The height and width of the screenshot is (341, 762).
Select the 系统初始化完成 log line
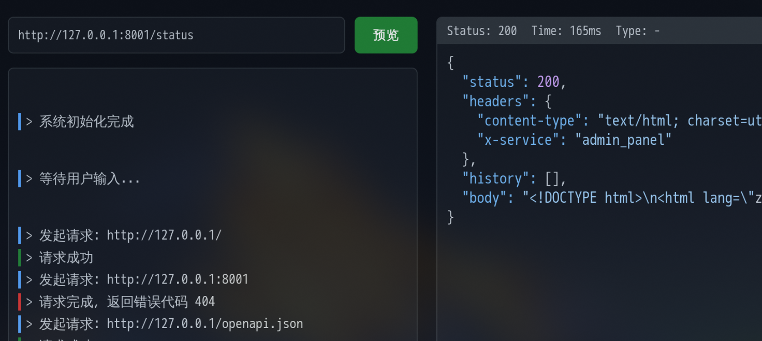tap(86, 122)
